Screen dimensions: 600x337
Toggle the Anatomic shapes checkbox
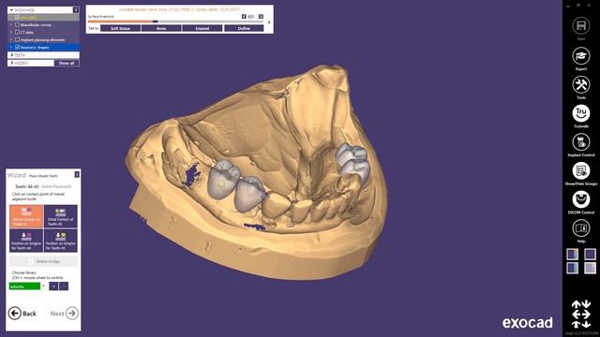(17, 48)
